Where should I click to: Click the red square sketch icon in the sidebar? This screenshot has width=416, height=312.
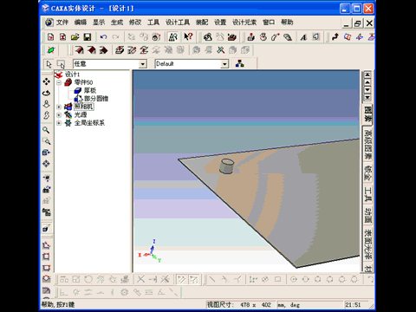tap(46, 257)
